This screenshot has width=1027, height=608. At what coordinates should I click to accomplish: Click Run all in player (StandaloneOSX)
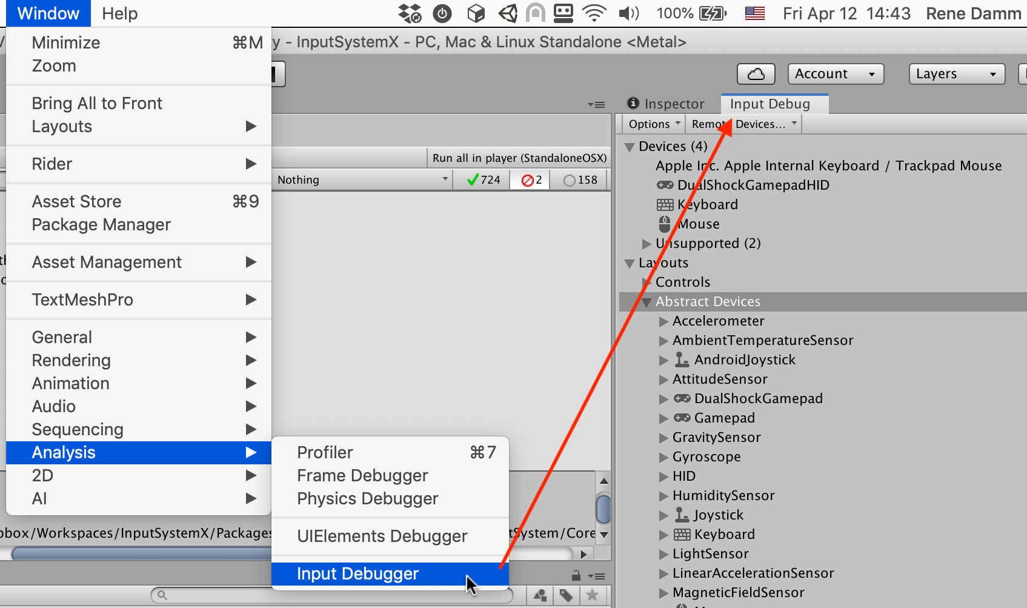519,158
